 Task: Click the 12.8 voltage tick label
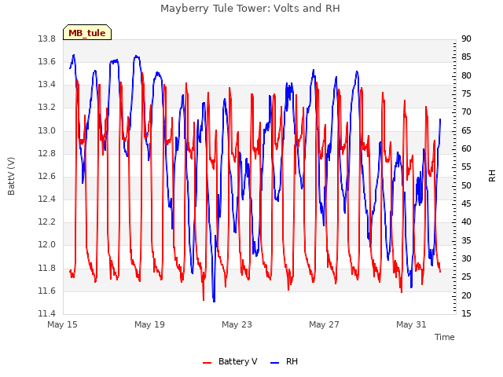(47, 153)
